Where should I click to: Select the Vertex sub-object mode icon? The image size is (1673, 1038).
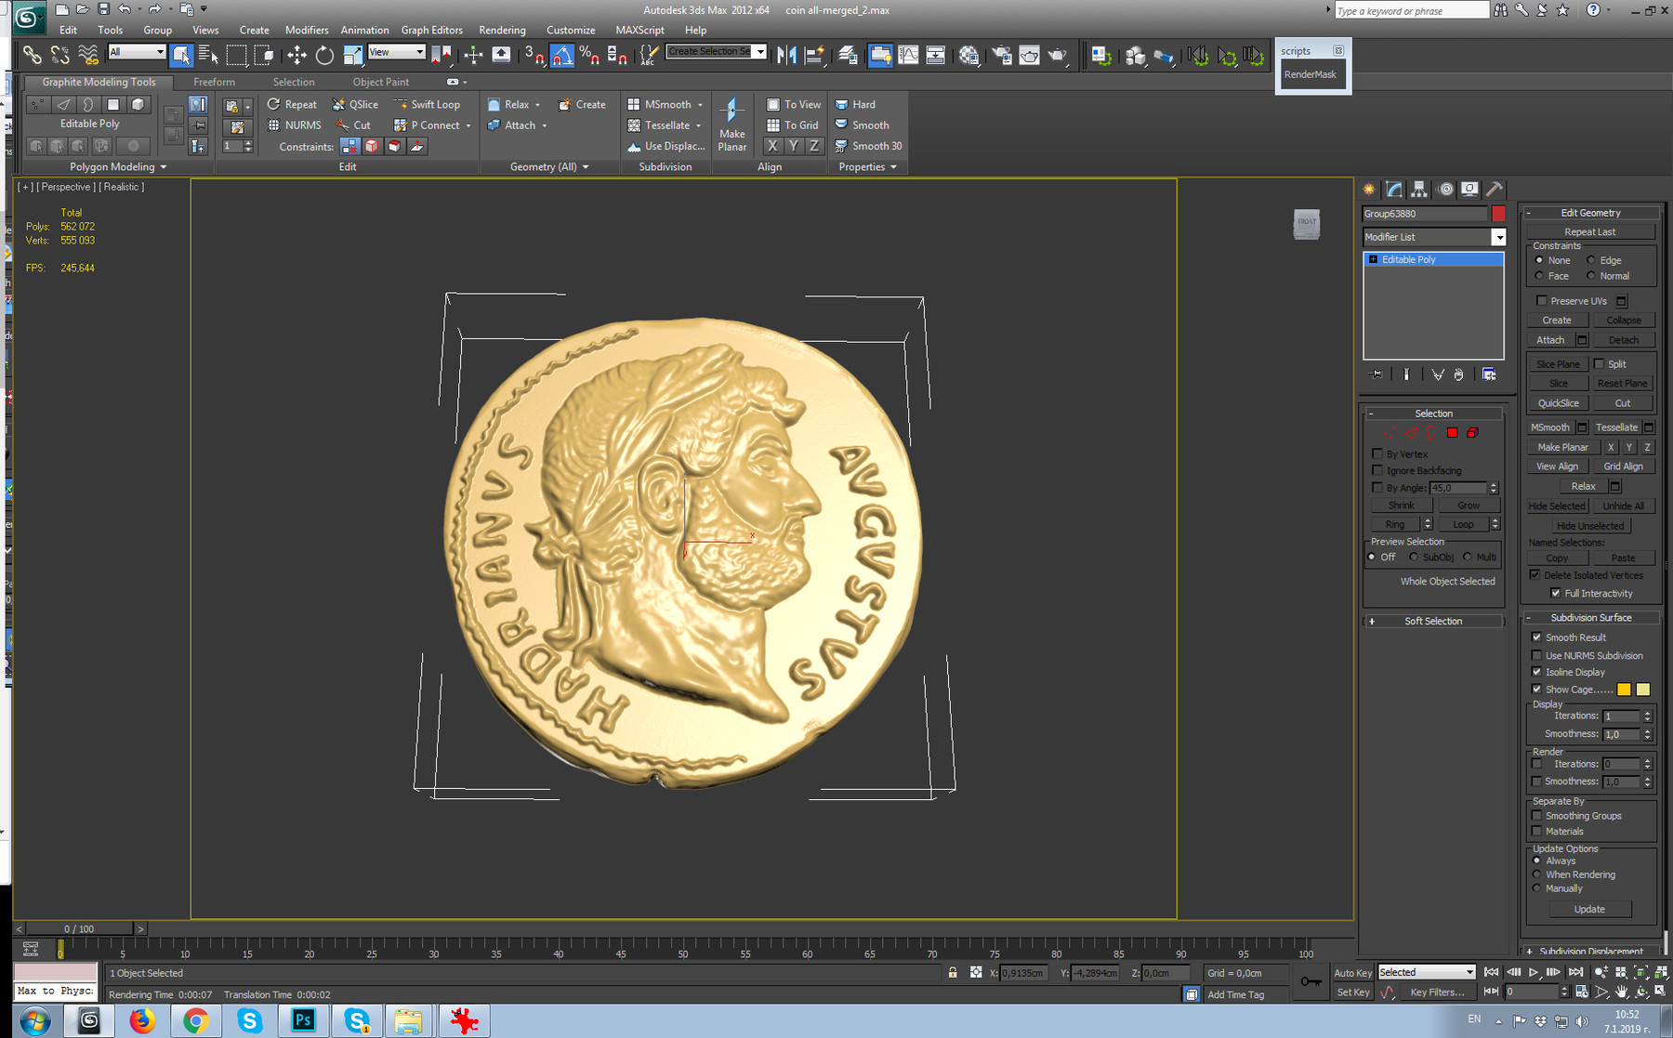pos(1390,431)
